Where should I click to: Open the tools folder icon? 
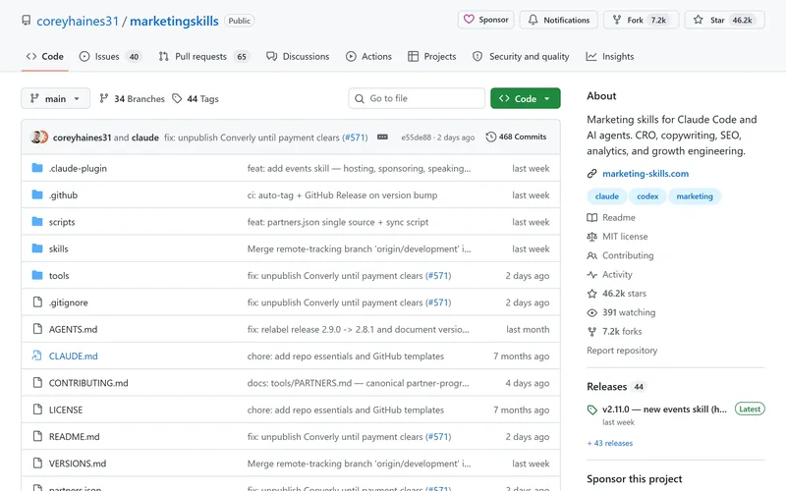(37, 275)
